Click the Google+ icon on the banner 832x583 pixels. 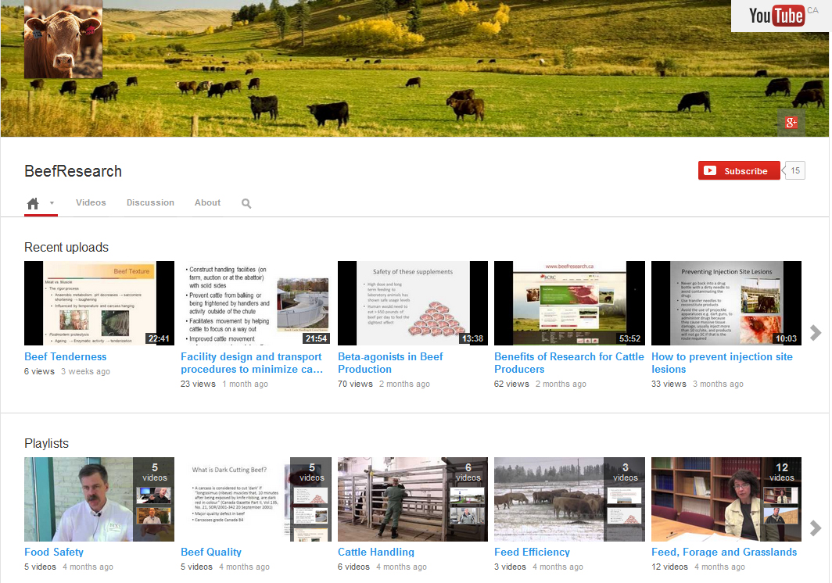pyautogui.click(x=791, y=123)
